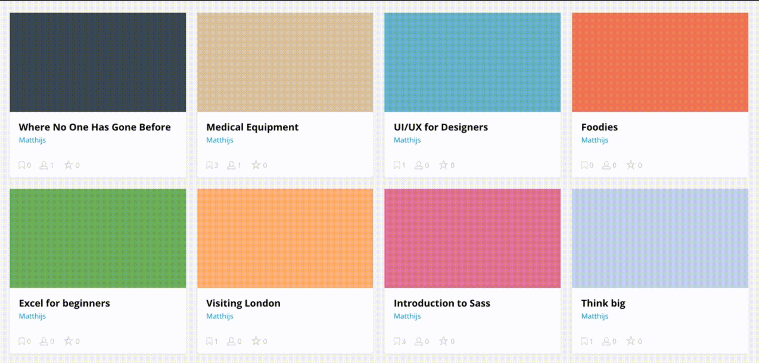Click the bookmark icon on Think big card
Viewport: 759px width, 363px height.
click(x=584, y=341)
